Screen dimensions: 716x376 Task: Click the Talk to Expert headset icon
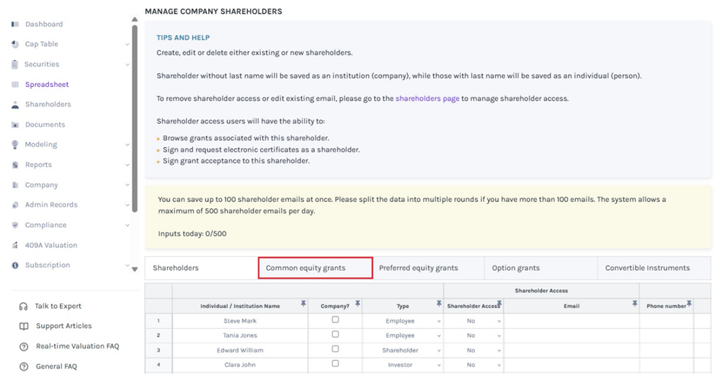(x=24, y=306)
